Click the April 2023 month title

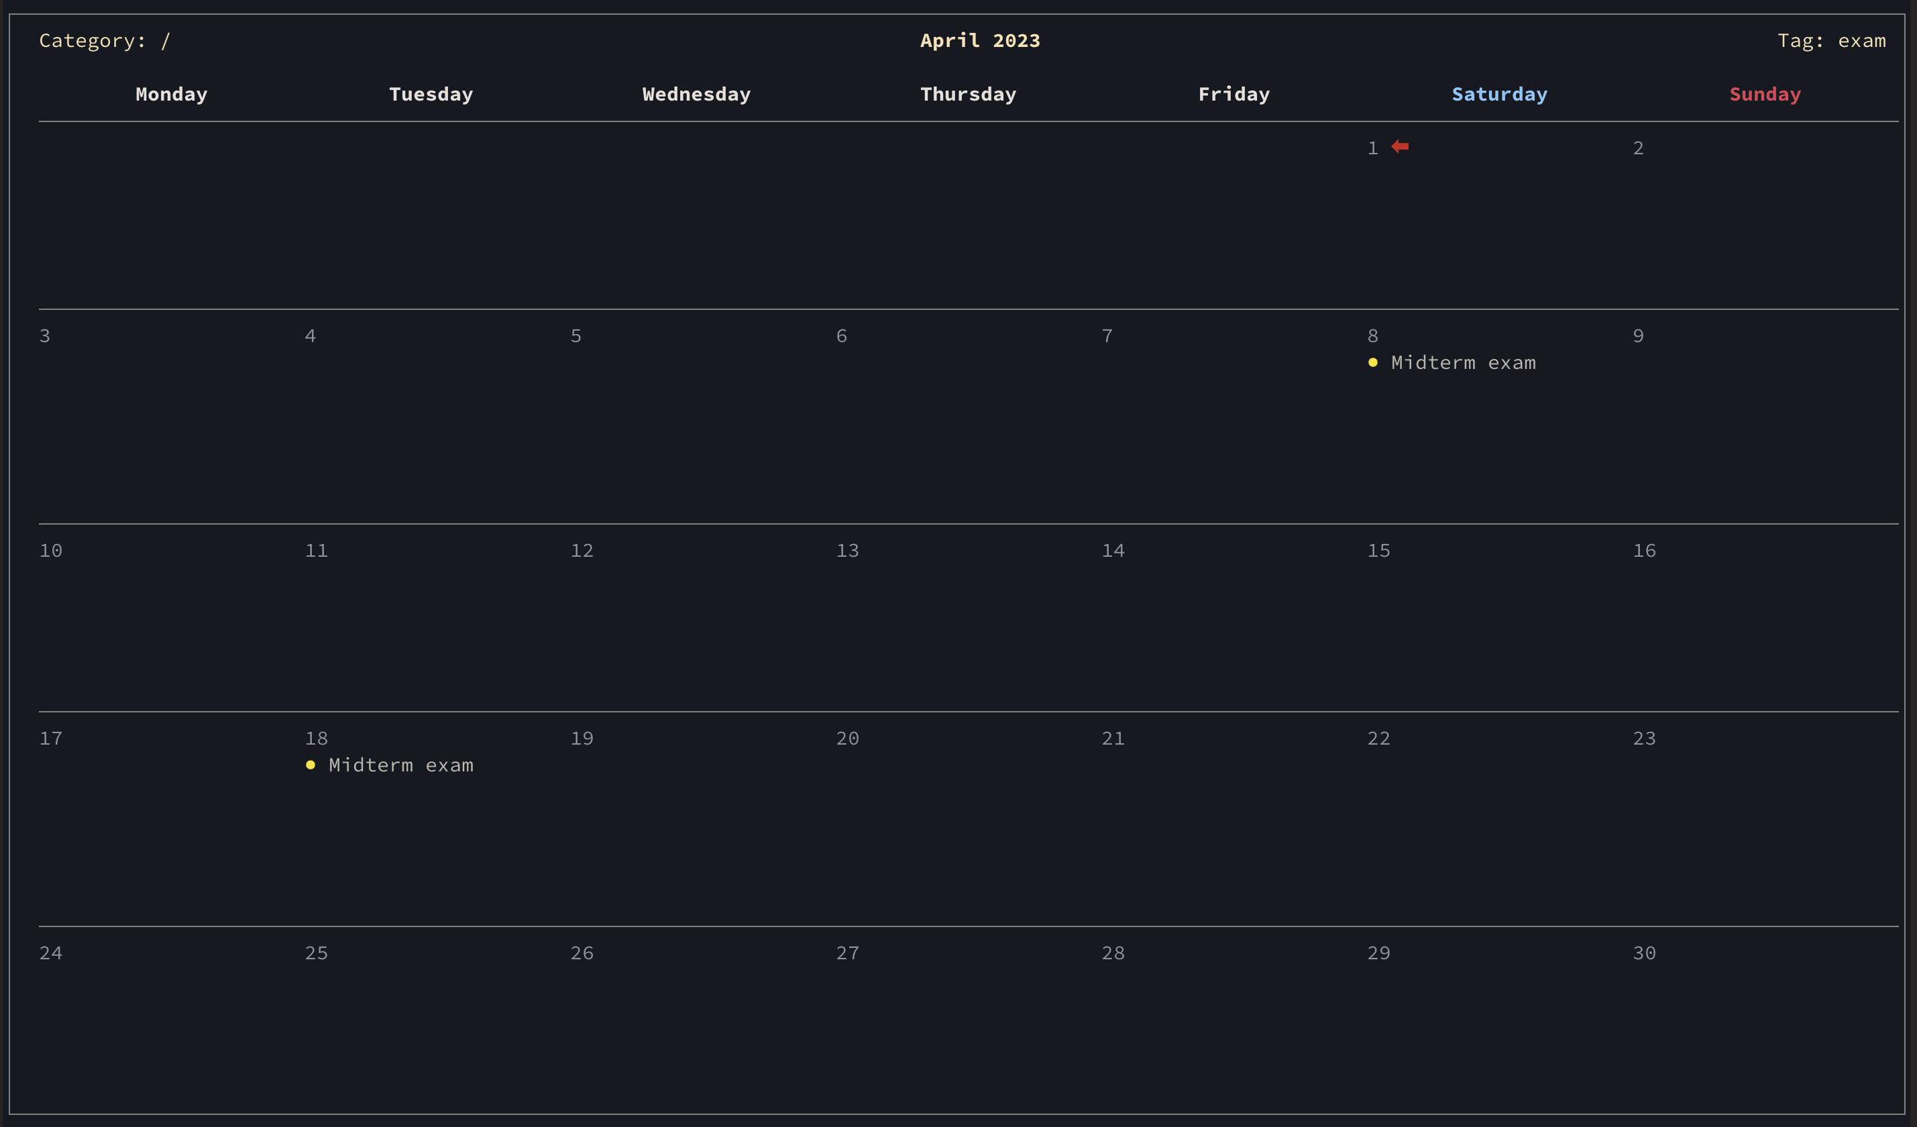980,40
